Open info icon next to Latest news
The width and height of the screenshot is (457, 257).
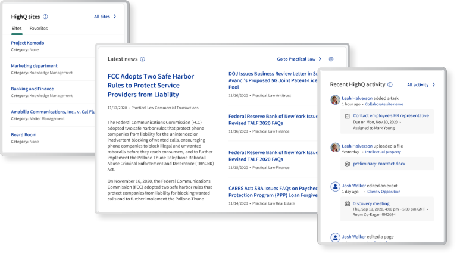pos(142,59)
